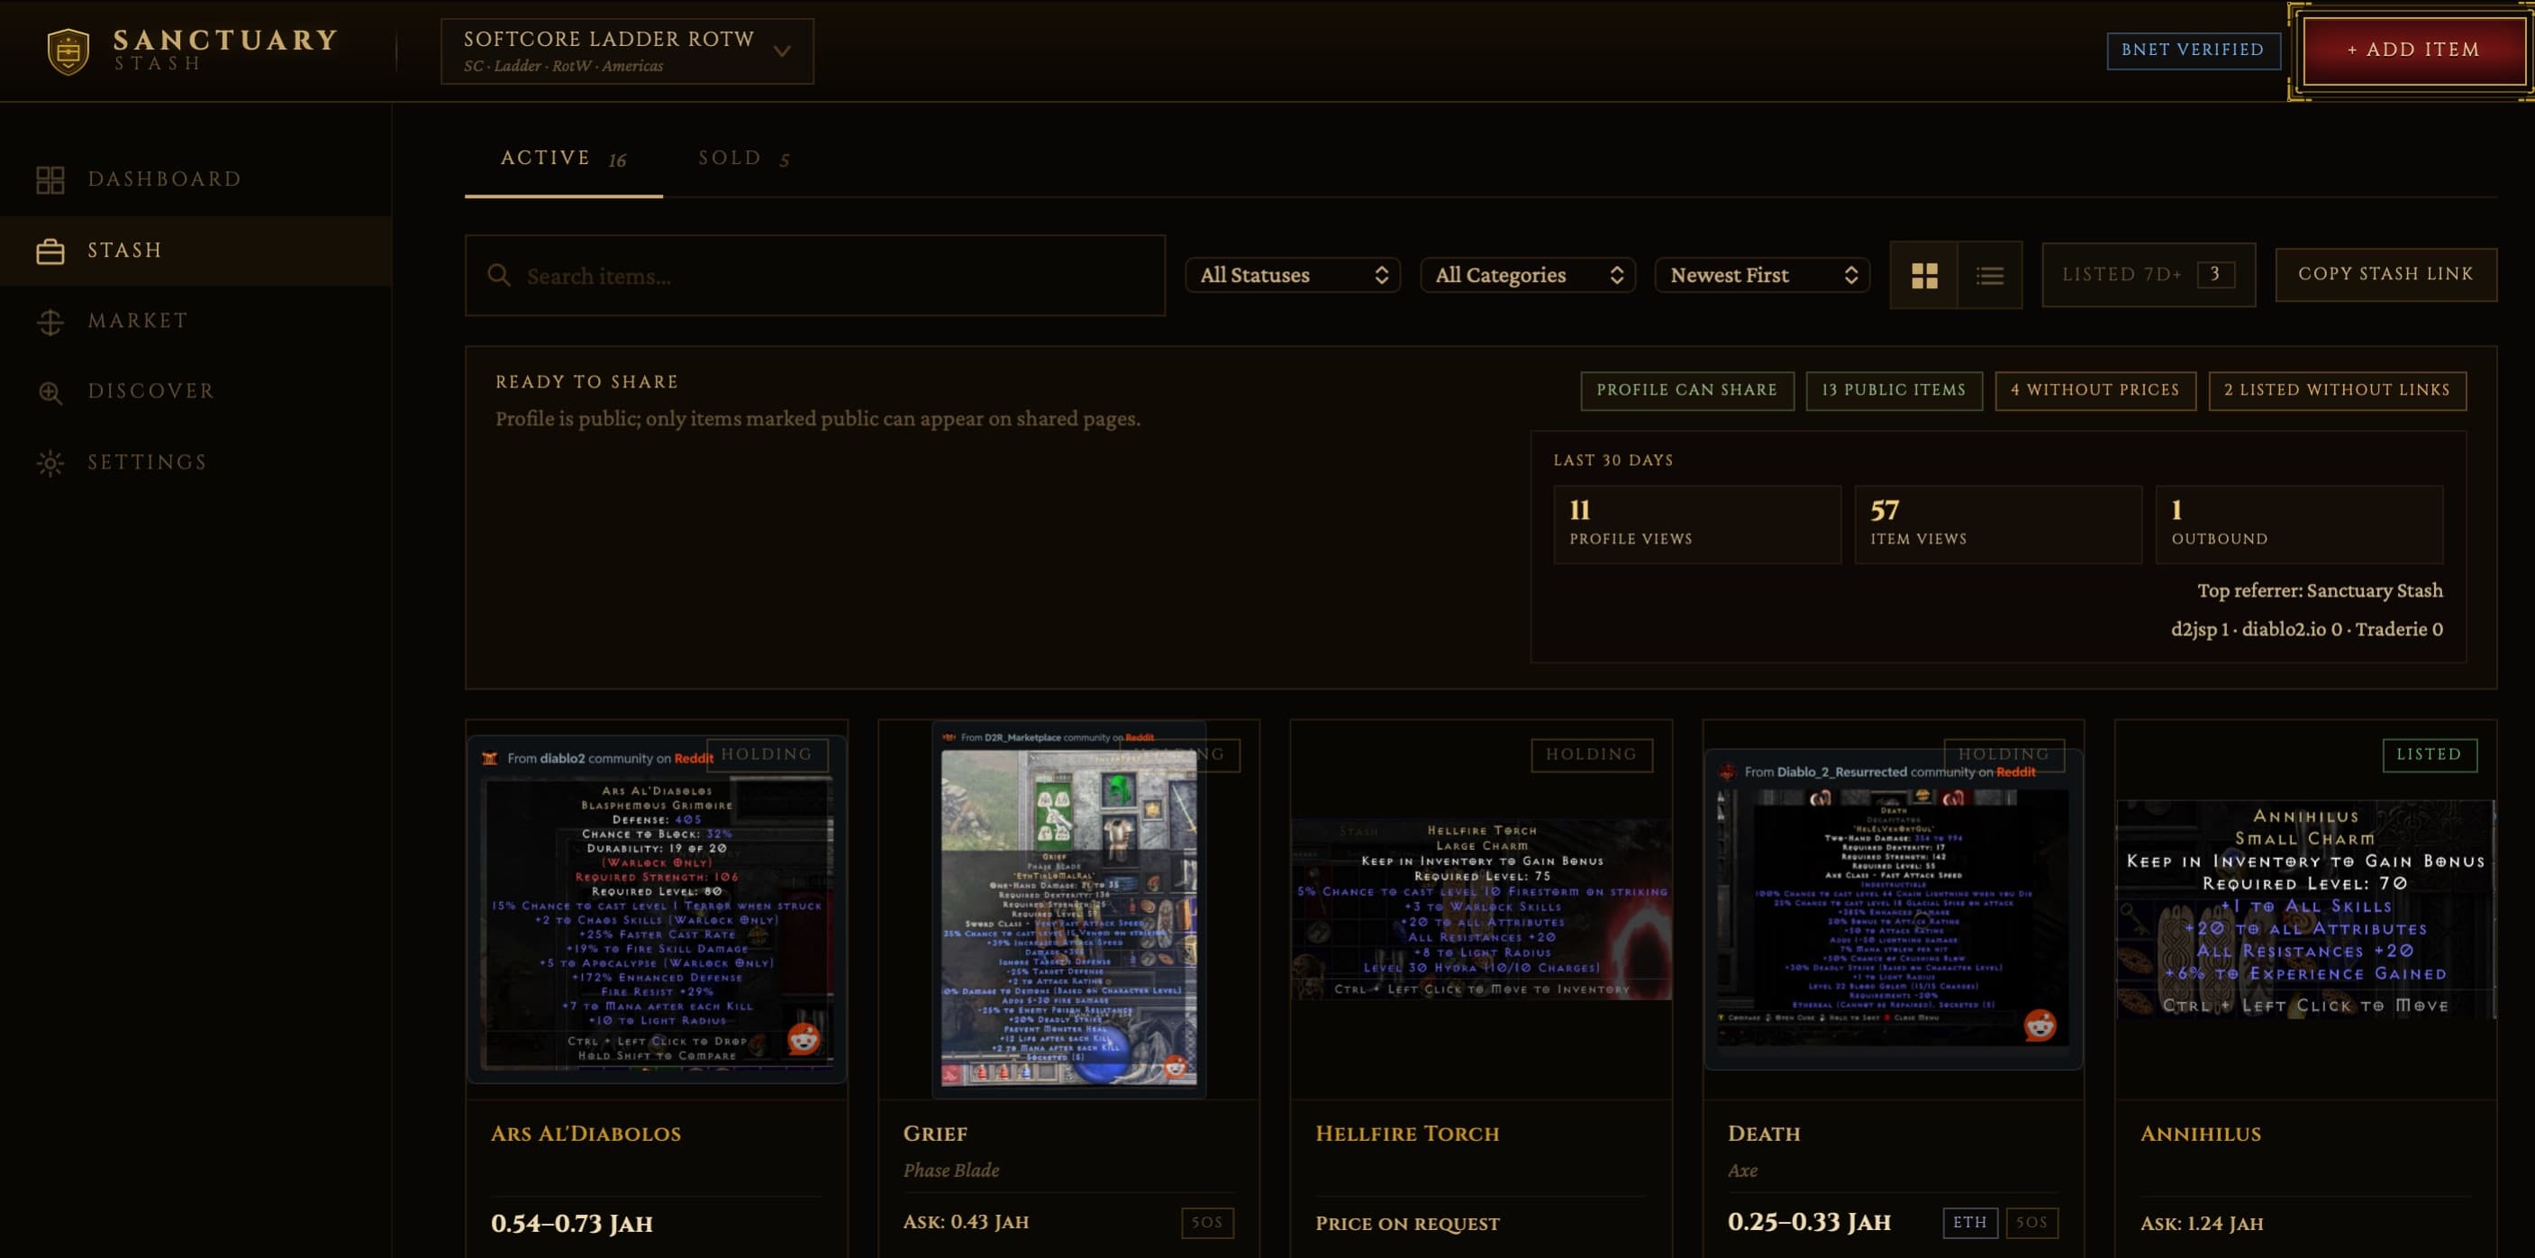Open the Settings gear icon
This screenshot has height=1258, width=2535.
[50, 462]
